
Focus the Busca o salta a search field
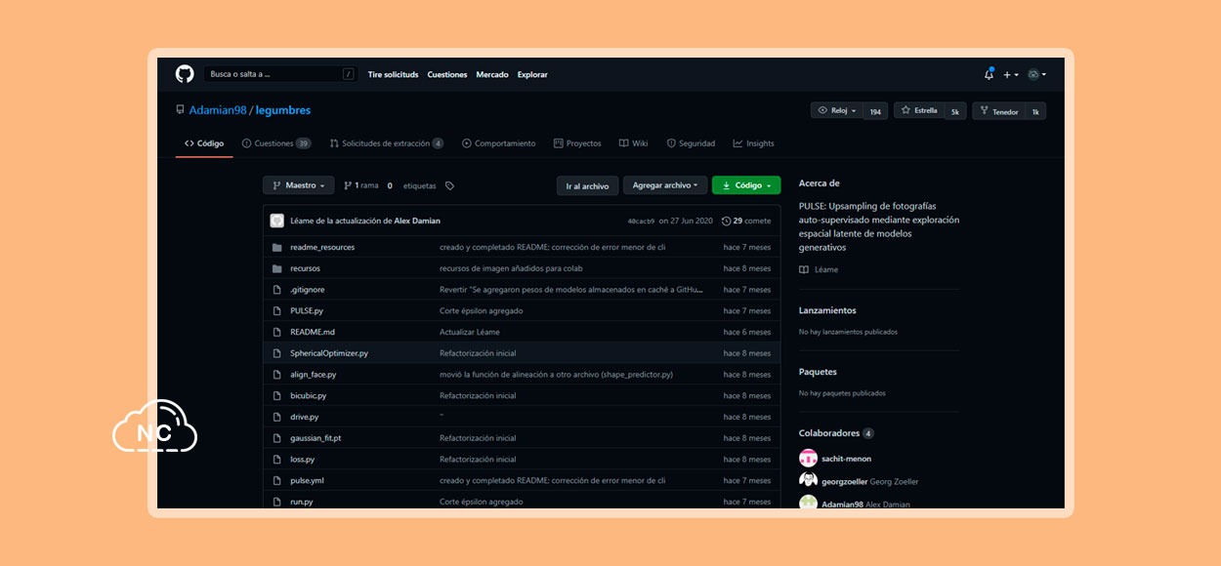coord(280,74)
